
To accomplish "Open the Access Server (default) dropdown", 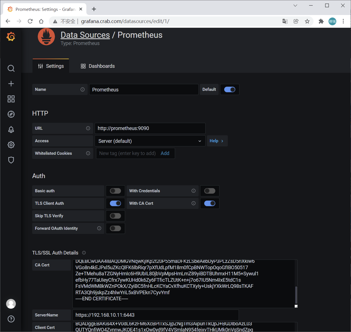I will 150,141.
